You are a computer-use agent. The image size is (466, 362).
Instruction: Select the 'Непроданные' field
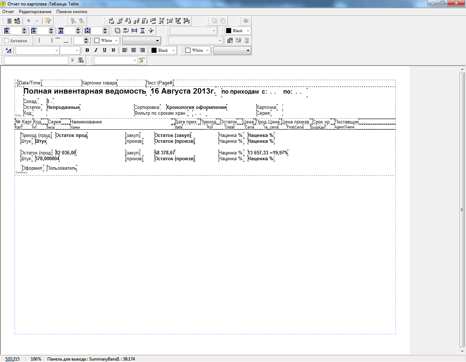coord(63,107)
